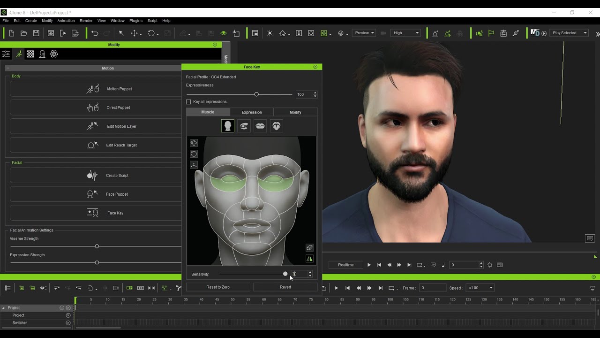Click Reset to Zero

tap(218, 287)
